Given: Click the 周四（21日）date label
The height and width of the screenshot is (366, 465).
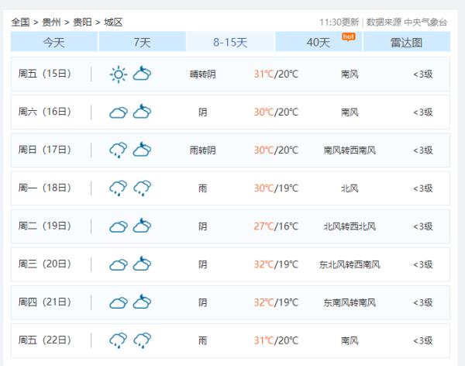Looking at the screenshot, I should [x=45, y=302].
